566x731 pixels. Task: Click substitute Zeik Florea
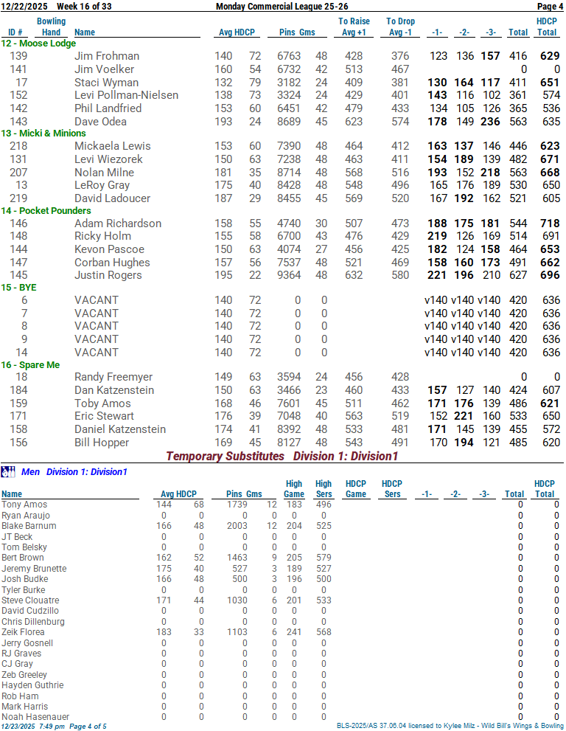click(23, 632)
